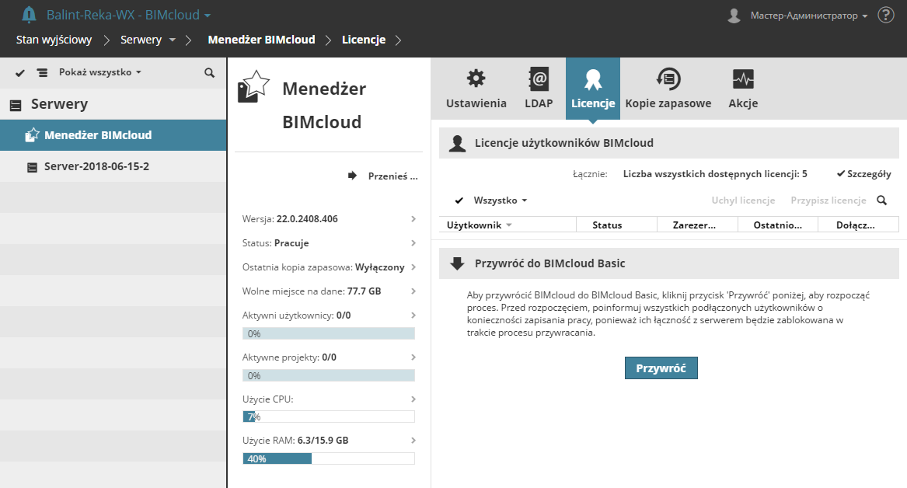Click the user licenses person icon
This screenshot has width=907, height=488.
457,144
